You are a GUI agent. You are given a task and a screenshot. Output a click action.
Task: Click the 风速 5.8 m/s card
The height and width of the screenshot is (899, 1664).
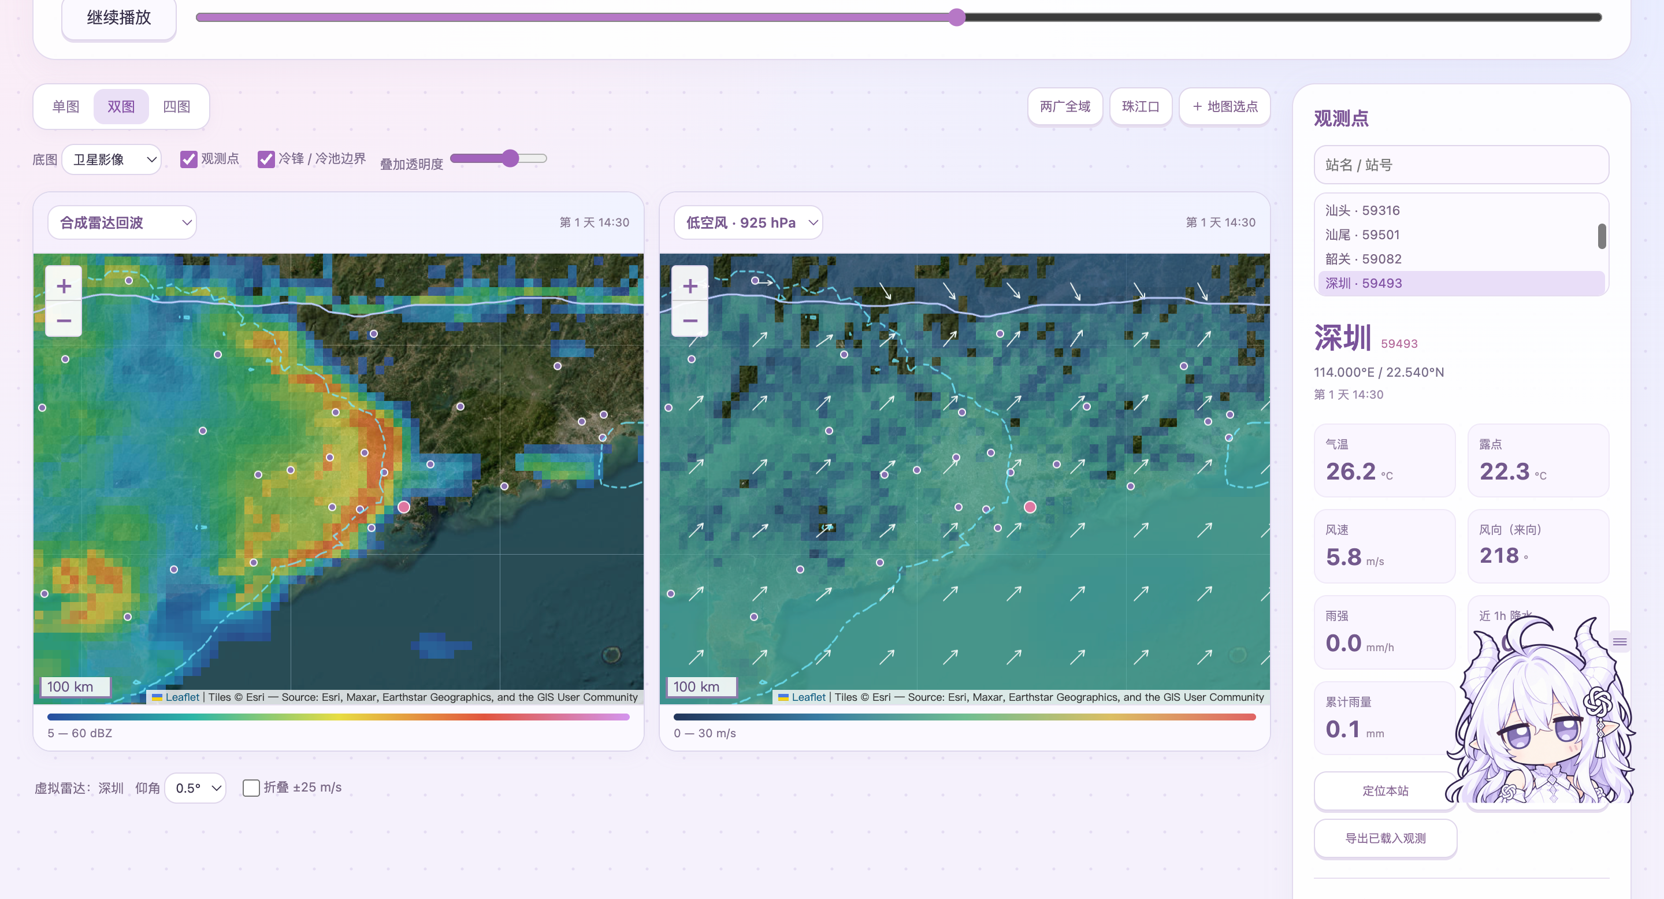1384,547
